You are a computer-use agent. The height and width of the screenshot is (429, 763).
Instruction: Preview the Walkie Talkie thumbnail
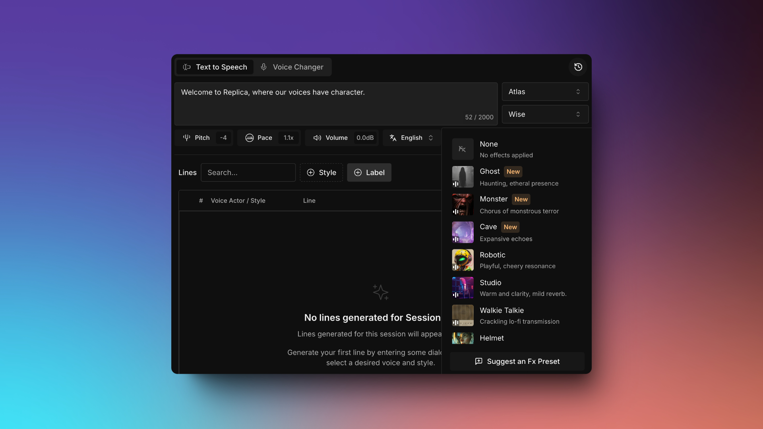[463, 316]
